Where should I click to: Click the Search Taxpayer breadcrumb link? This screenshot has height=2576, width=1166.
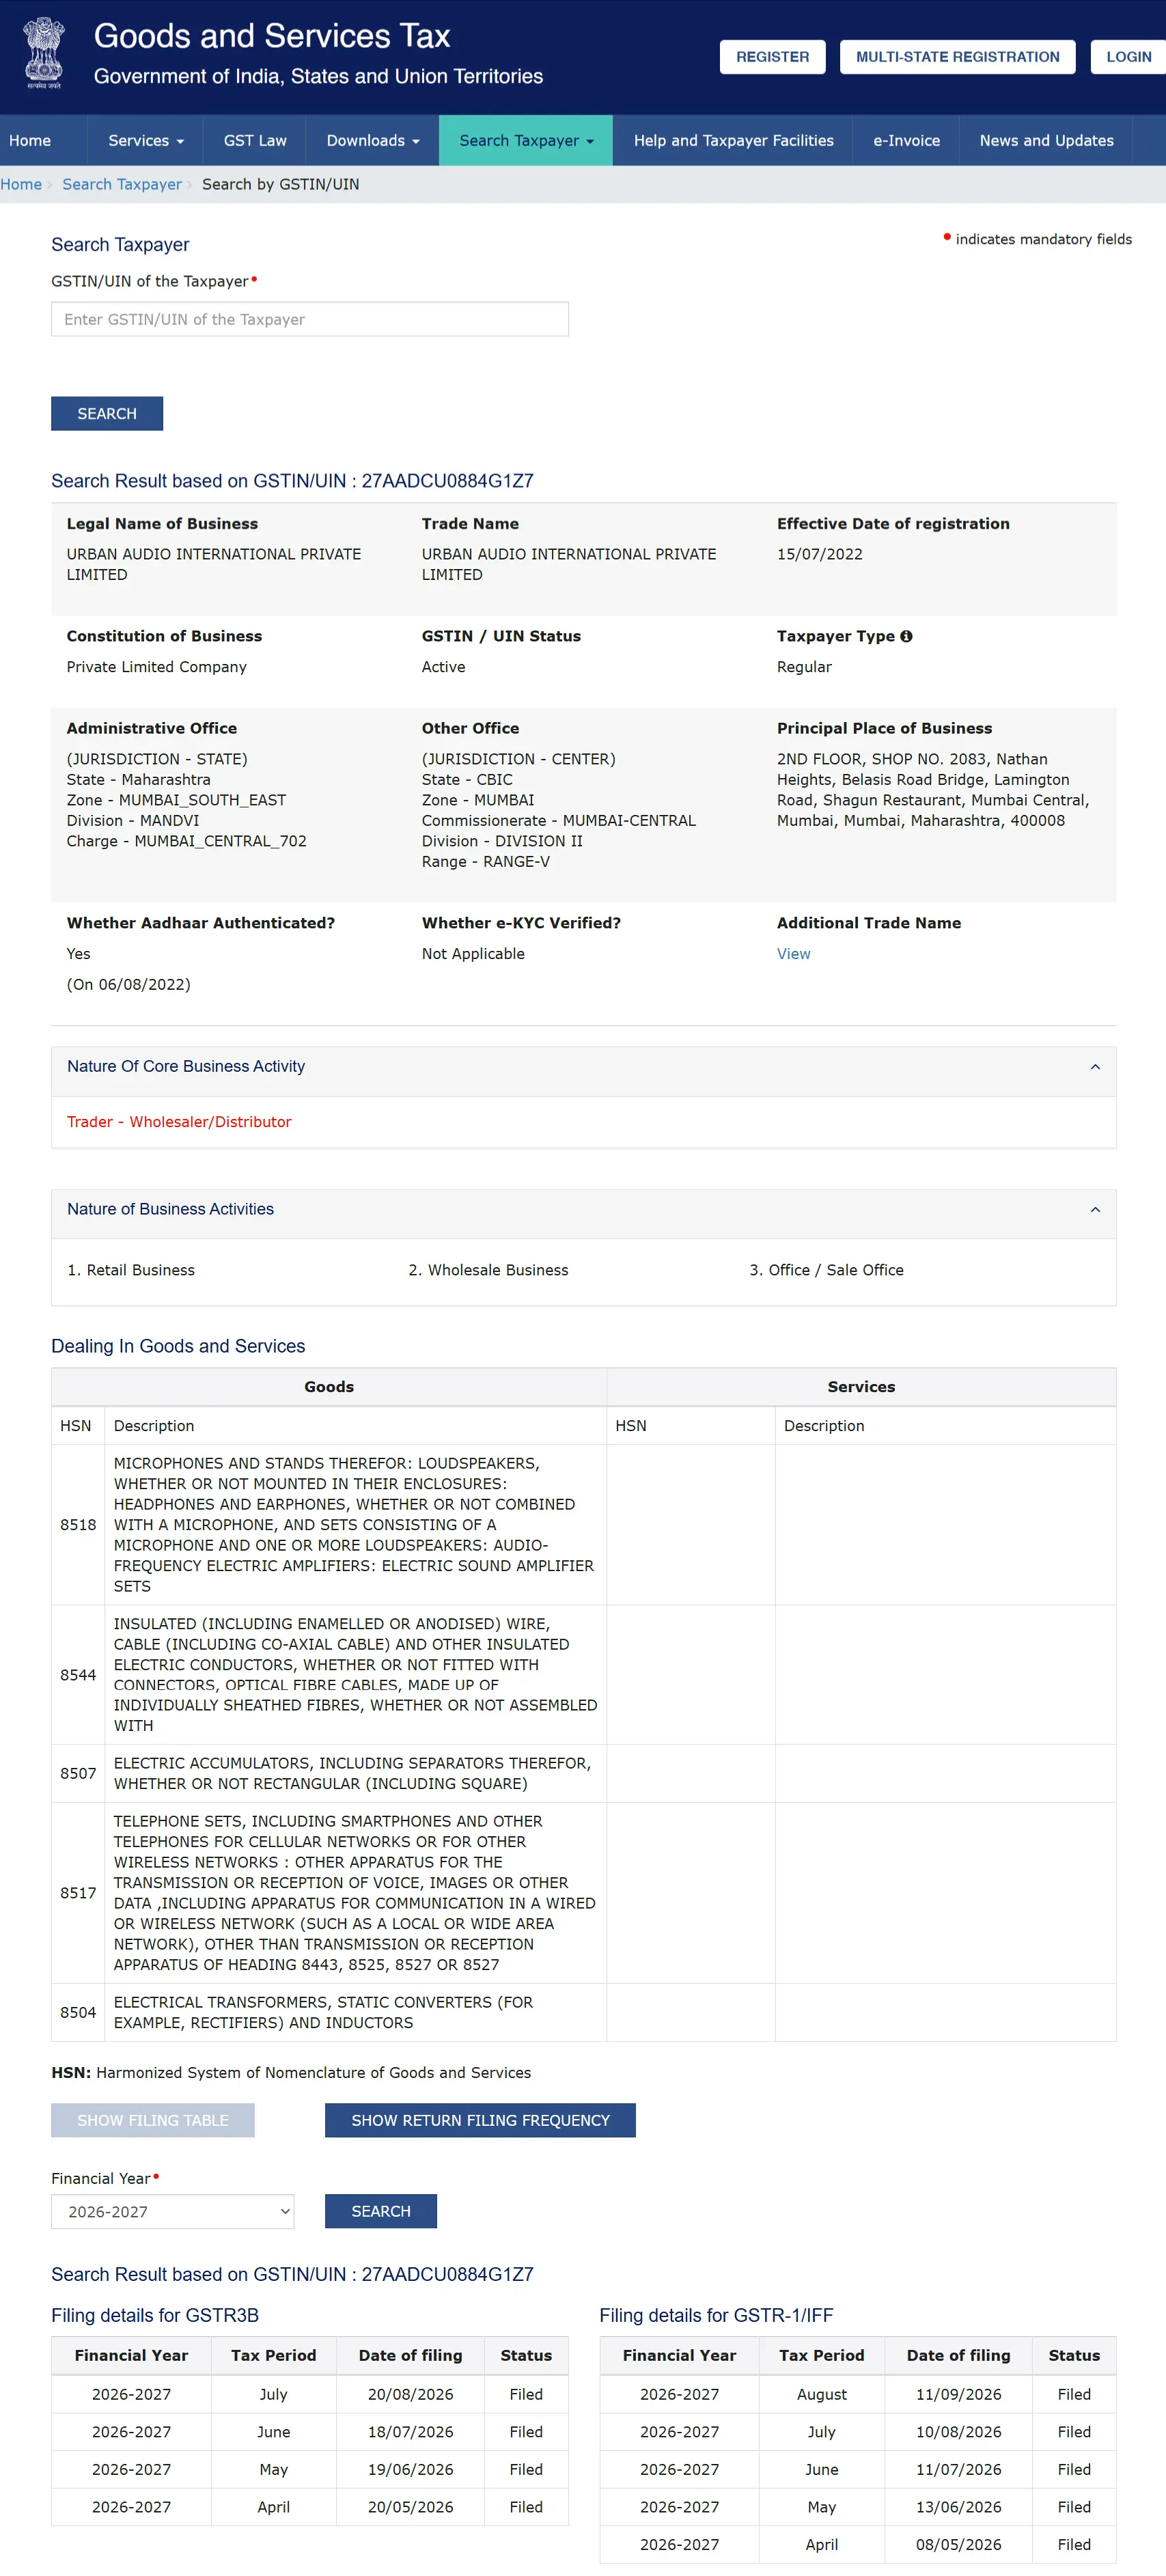point(122,184)
